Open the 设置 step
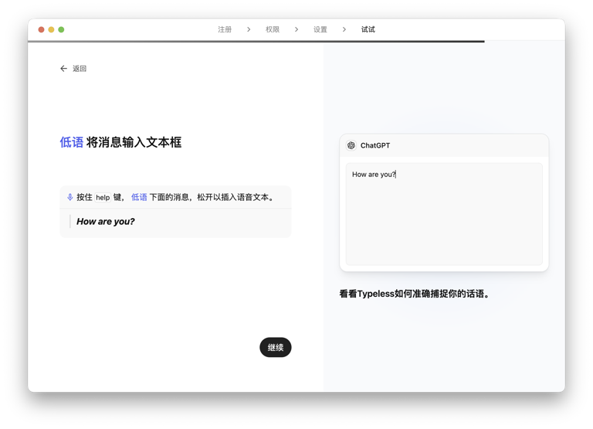 [x=320, y=29]
